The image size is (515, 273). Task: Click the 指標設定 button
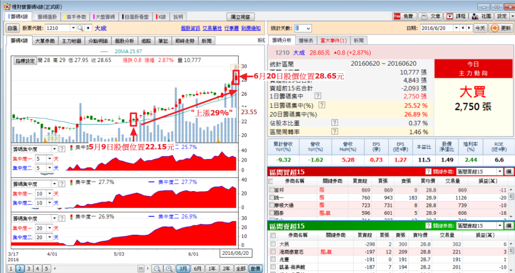coord(25,61)
